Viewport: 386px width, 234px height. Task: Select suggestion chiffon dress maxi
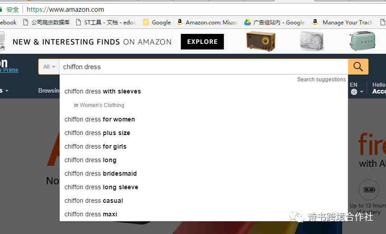click(91, 214)
